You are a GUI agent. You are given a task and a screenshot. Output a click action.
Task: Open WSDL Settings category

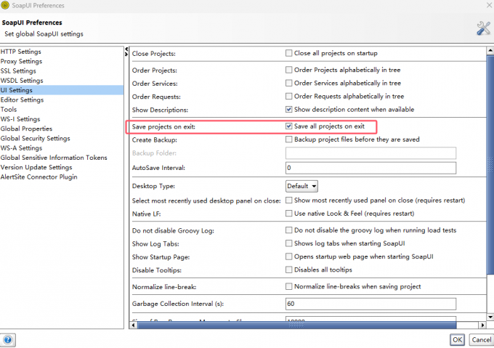[62, 81]
